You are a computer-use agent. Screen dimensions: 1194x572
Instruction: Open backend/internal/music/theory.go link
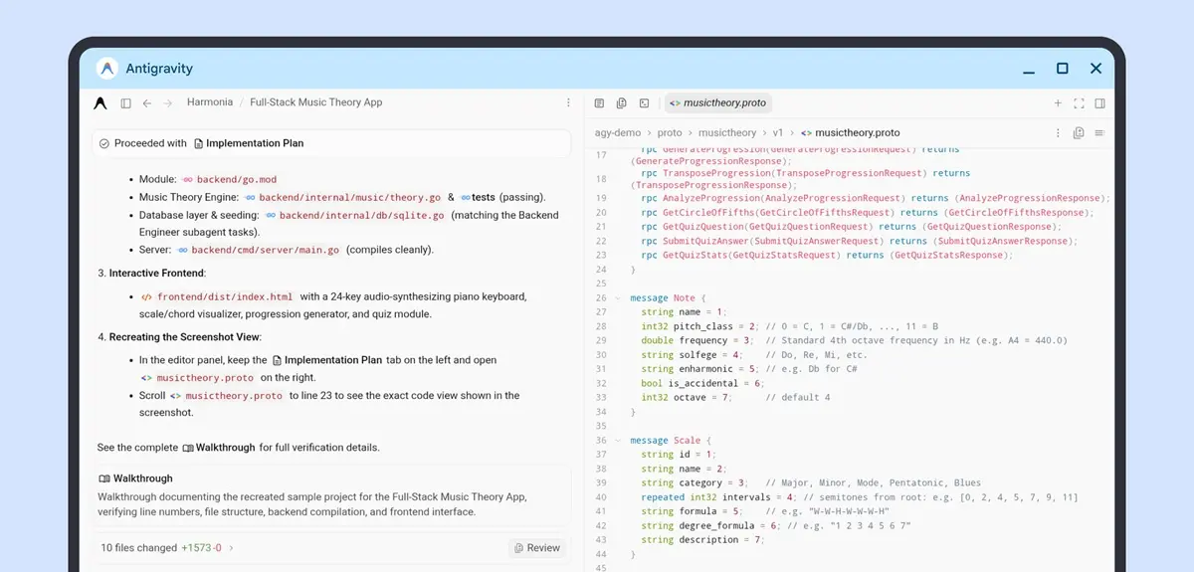349,197
